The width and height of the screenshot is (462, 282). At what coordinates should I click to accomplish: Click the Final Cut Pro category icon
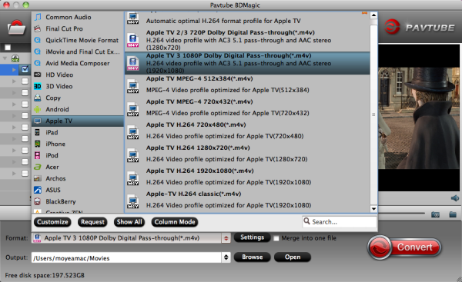pos(38,28)
